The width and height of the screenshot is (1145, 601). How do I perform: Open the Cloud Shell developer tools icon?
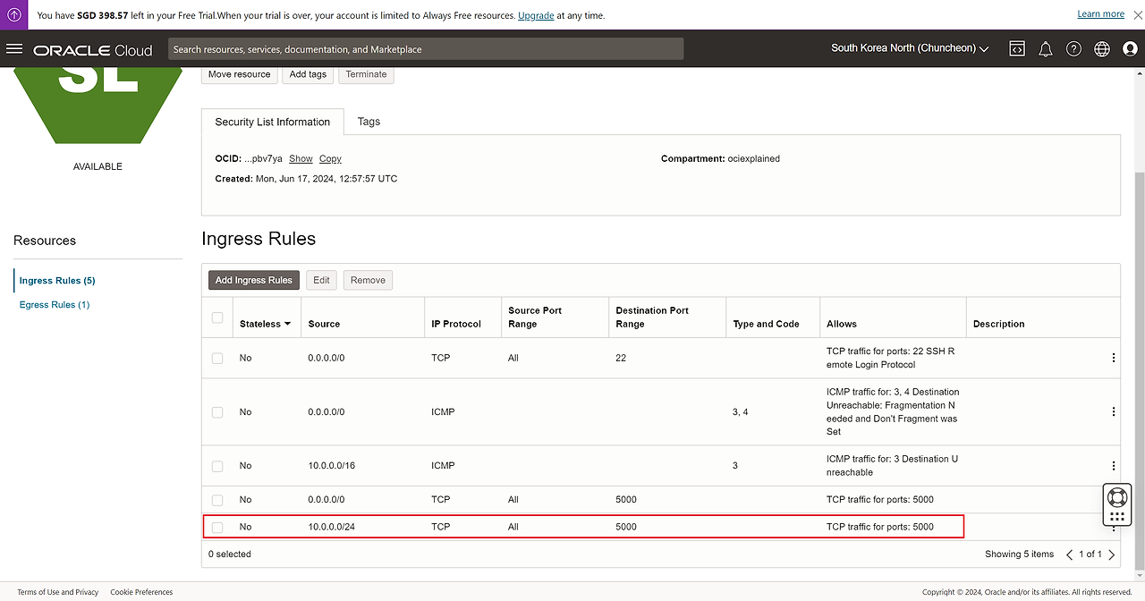[1017, 49]
